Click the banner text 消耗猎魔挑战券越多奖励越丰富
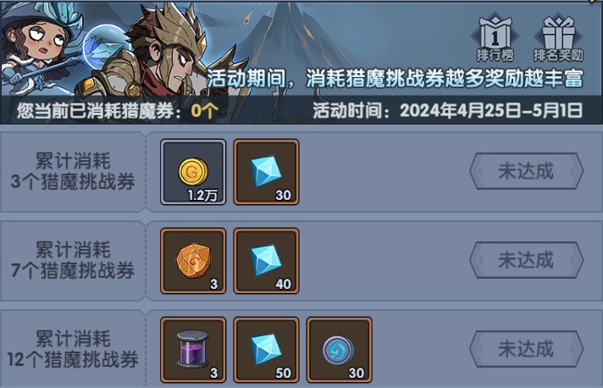Screen dimensions: 603x388 pyautogui.click(x=445, y=79)
